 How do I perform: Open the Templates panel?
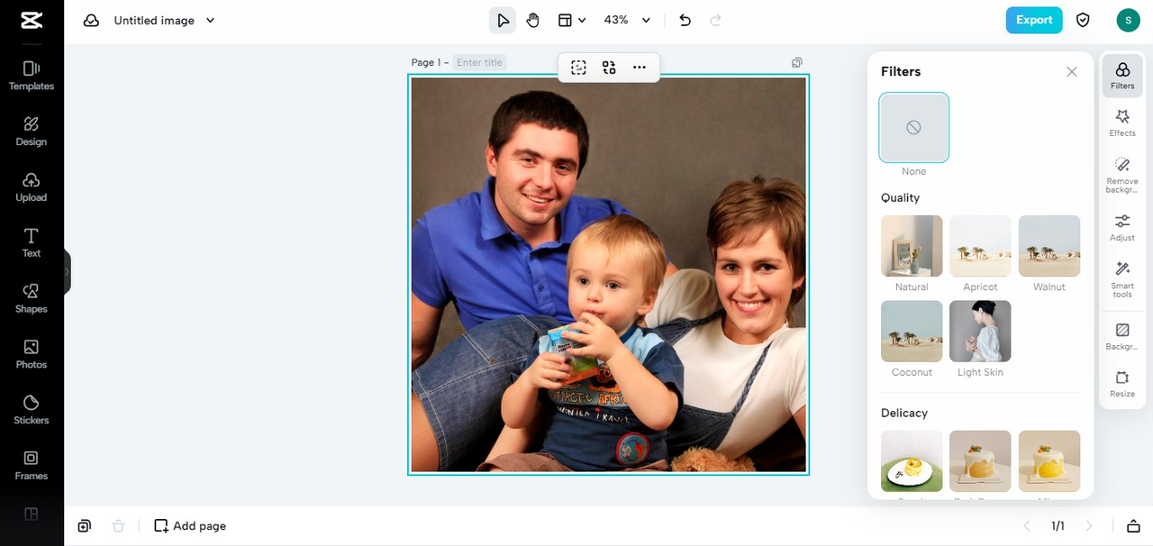tap(32, 76)
